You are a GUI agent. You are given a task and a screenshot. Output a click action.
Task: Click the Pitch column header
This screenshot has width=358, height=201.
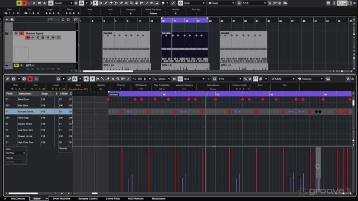[x=11, y=94]
